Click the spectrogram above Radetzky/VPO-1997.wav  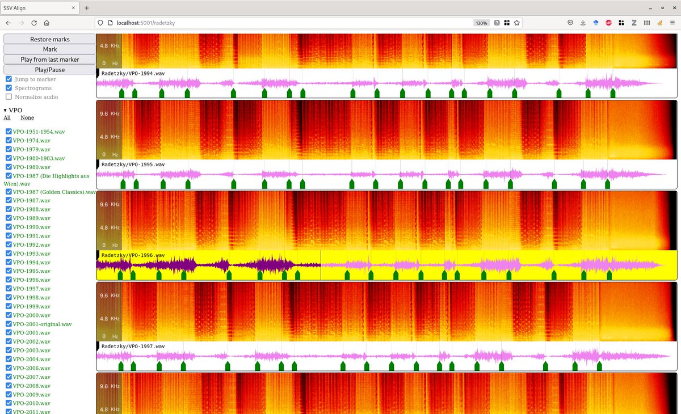(386, 312)
